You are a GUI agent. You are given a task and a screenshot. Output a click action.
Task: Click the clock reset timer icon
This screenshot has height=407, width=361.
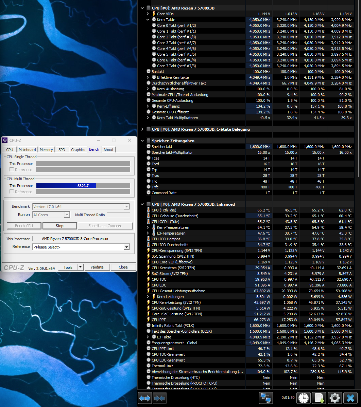[304, 398]
